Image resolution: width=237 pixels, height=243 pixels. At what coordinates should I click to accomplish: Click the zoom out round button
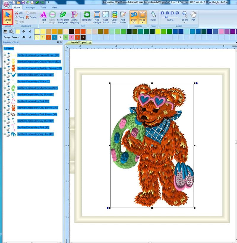167,13
